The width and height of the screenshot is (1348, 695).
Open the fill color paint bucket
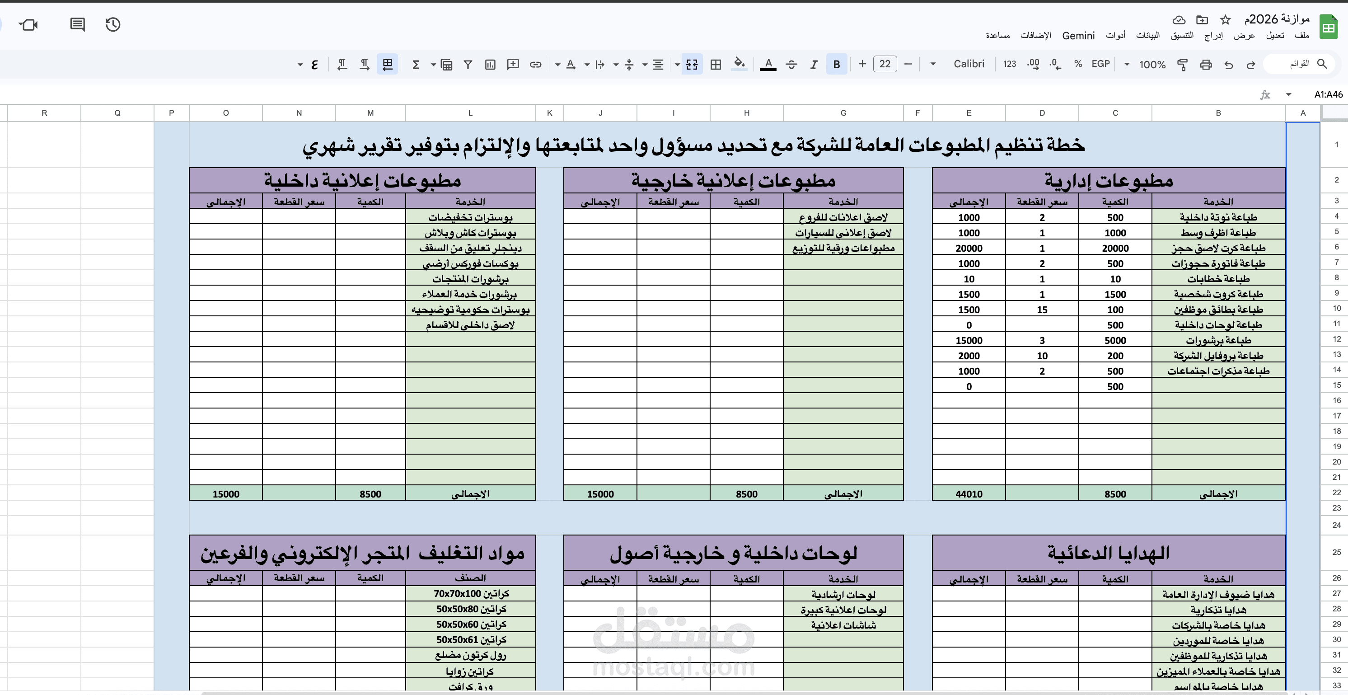click(739, 64)
